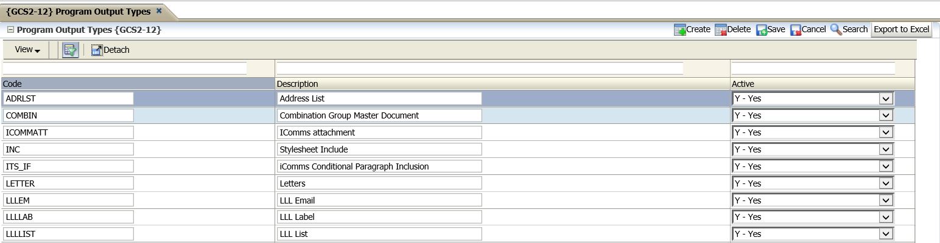Image resolution: width=940 pixels, height=243 pixels.
Task: Sort by the Description column header
Action: coord(503,84)
